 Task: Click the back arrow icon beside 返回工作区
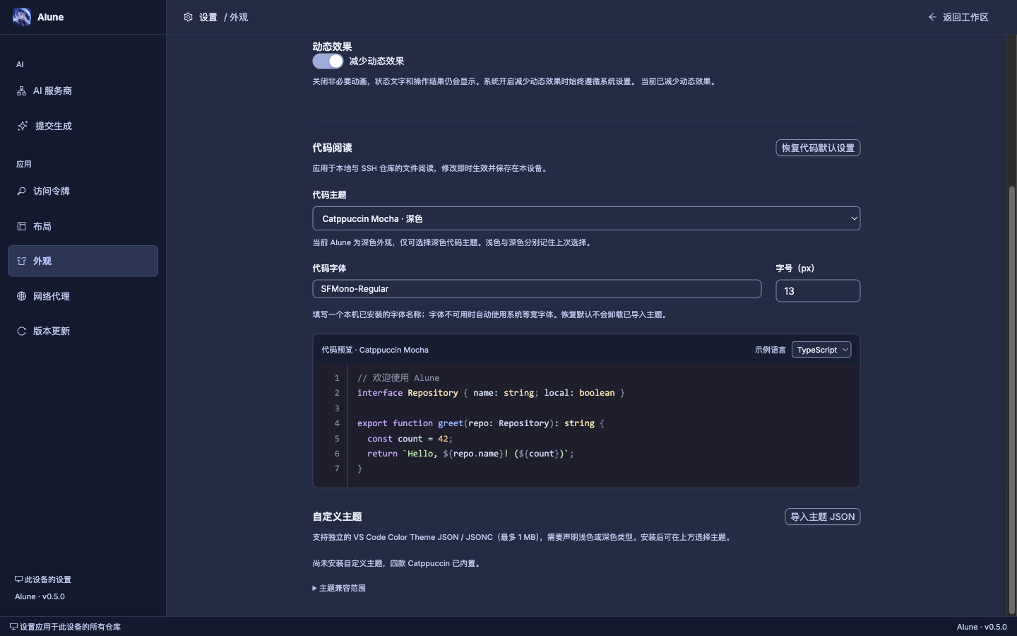[932, 17]
